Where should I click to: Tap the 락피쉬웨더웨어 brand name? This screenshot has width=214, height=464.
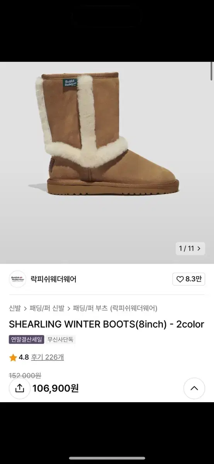[x=53, y=279]
